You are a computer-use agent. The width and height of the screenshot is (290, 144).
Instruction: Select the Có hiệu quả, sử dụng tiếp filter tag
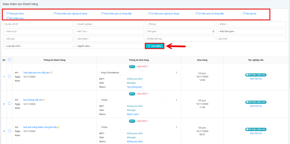click(x=211, y=14)
